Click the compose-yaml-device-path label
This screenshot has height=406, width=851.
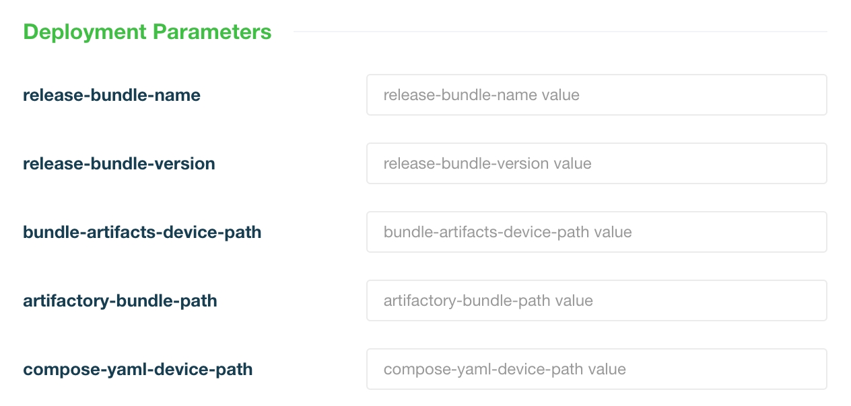pos(138,370)
